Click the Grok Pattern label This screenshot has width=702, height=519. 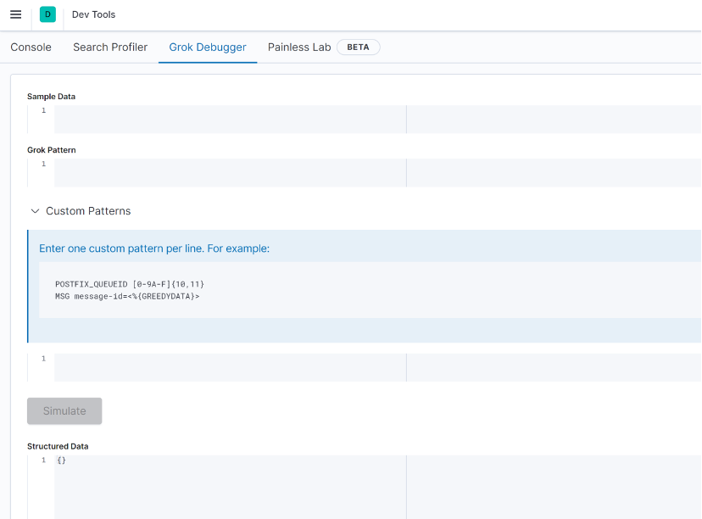point(52,150)
